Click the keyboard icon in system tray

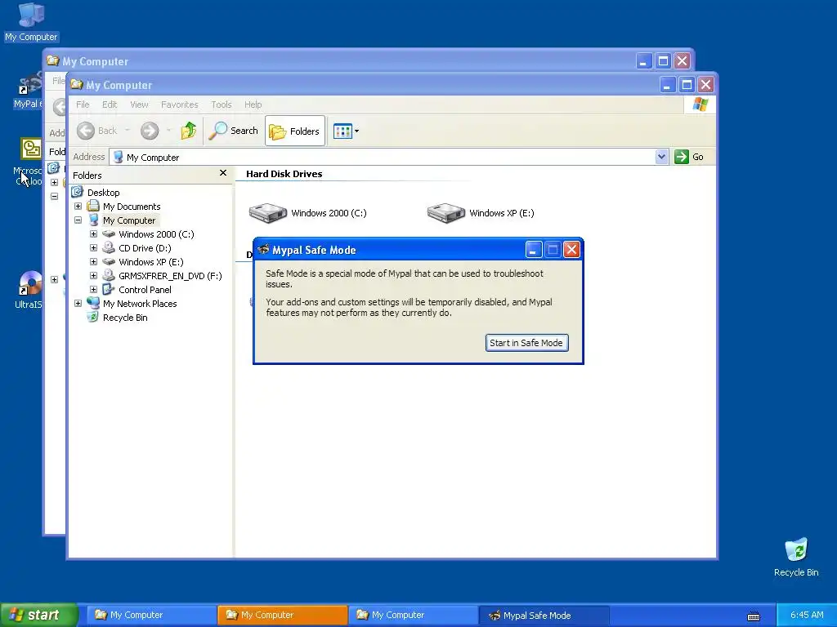point(753,616)
